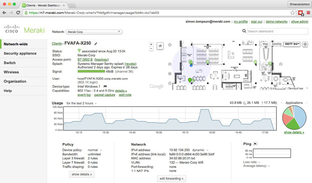Click the green signal strength bar
Screen dimensions: 312x183
coord(91,71)
